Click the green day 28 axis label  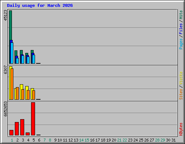tap(157, 140)
